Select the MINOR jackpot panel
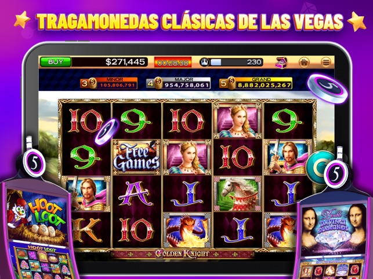The image size is (373, 279). [x=108, y=83]
